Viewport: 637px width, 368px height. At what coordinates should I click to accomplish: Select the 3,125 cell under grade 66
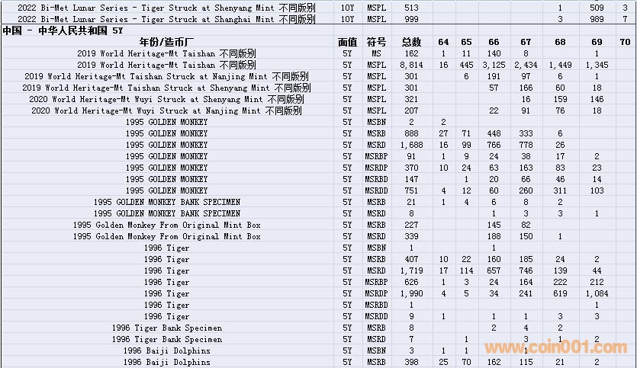coord(494,65)
